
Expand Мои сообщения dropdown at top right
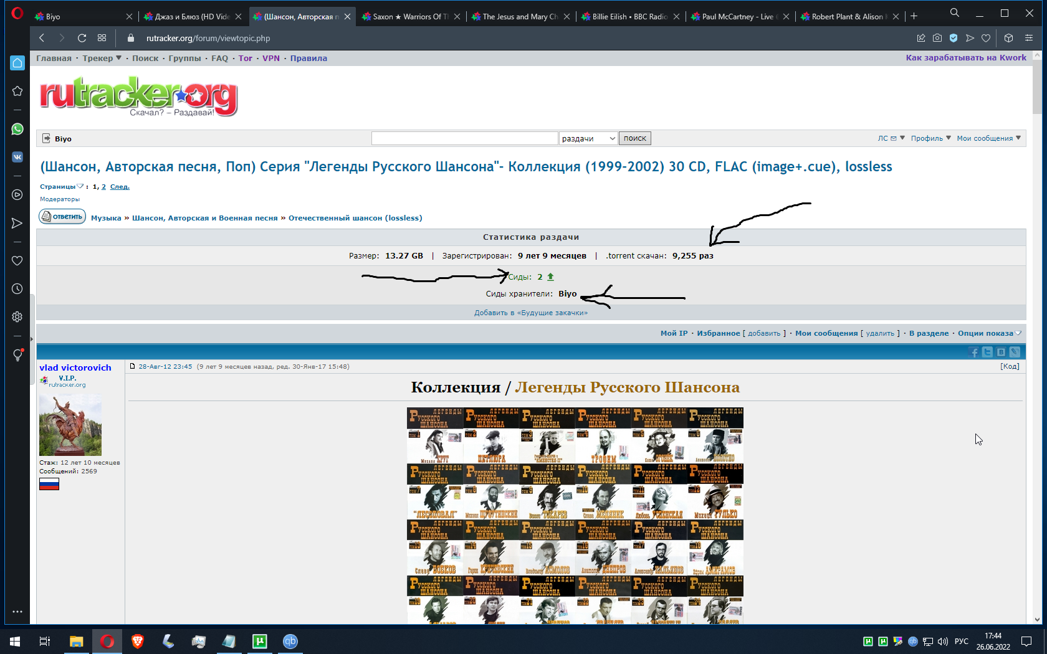(x=989, y=138)
